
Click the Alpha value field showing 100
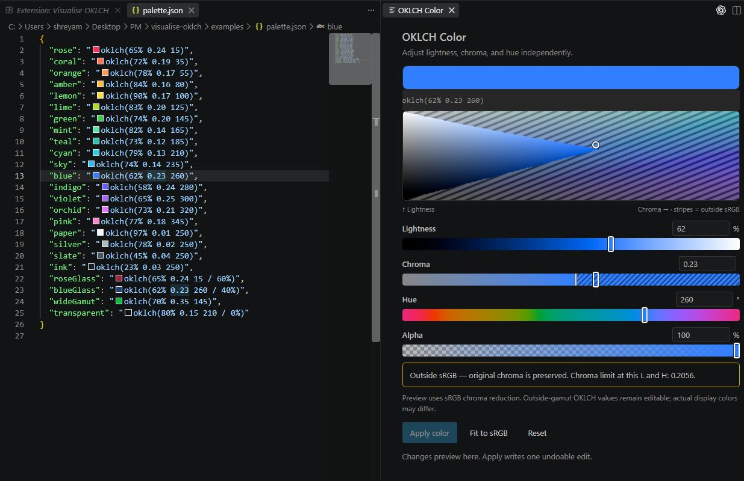coord(701,335)
